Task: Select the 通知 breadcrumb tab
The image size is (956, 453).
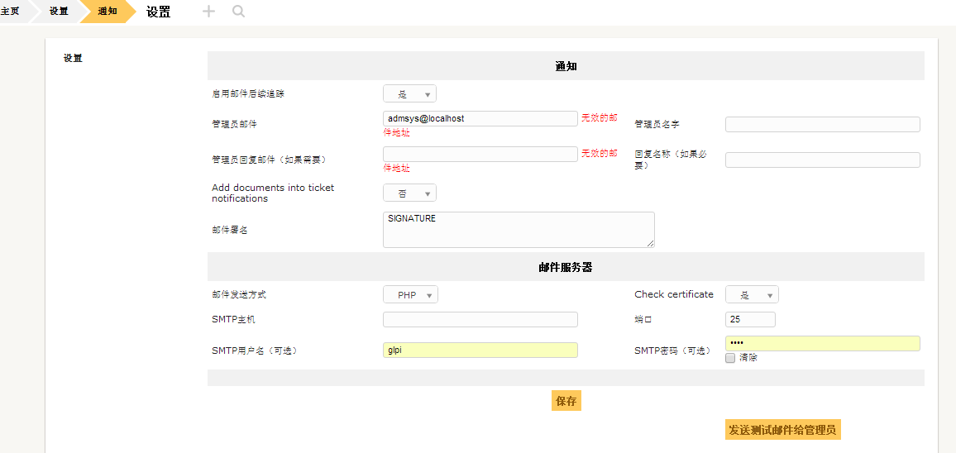Action: pyautogui.click(x=108, y=12)
